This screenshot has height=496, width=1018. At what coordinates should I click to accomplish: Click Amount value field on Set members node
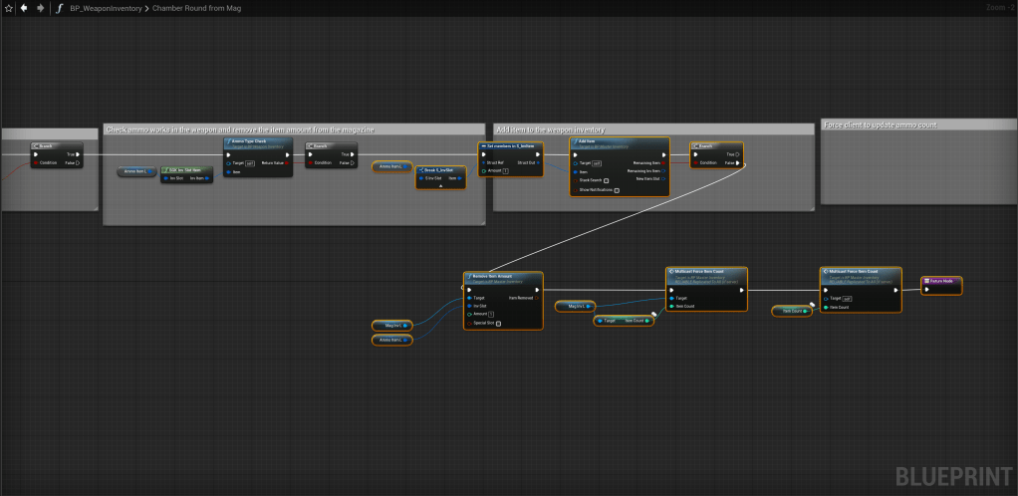505,171
